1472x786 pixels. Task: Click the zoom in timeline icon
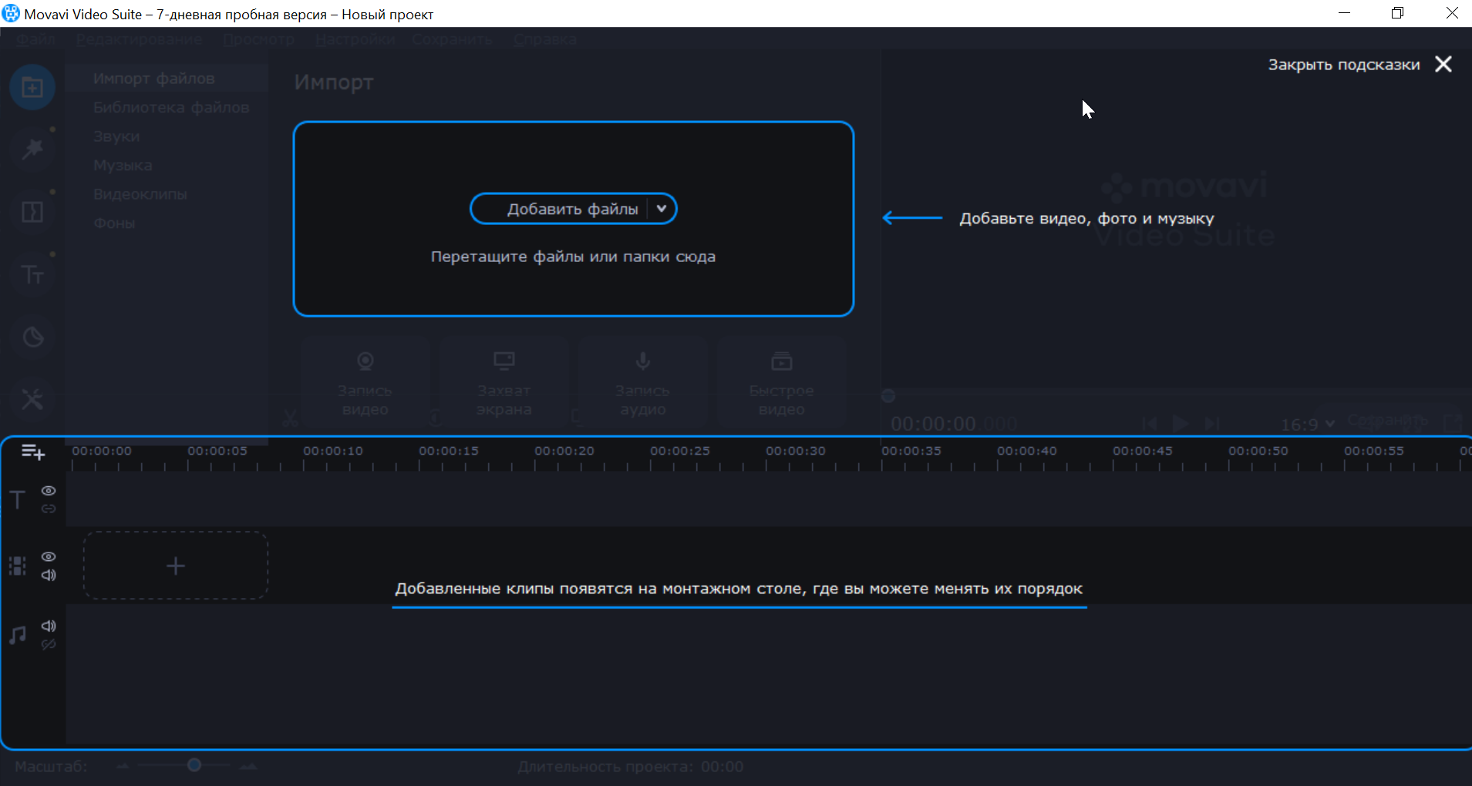[x=248, y=766]
